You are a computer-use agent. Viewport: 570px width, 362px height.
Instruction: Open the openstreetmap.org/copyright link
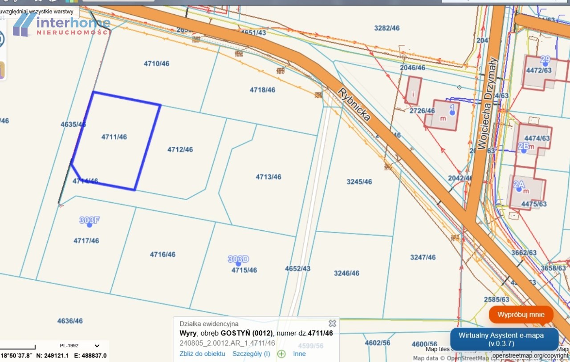tap(531, 356)
